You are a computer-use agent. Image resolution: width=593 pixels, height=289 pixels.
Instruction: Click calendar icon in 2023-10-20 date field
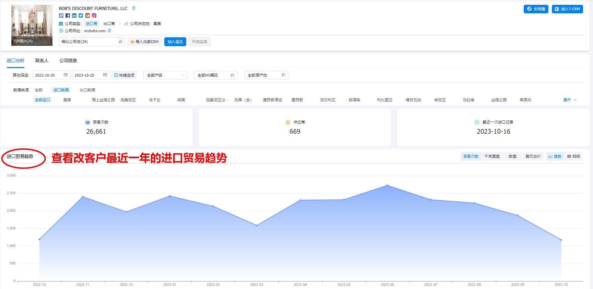pyautogui.click(x=105, y=75)
